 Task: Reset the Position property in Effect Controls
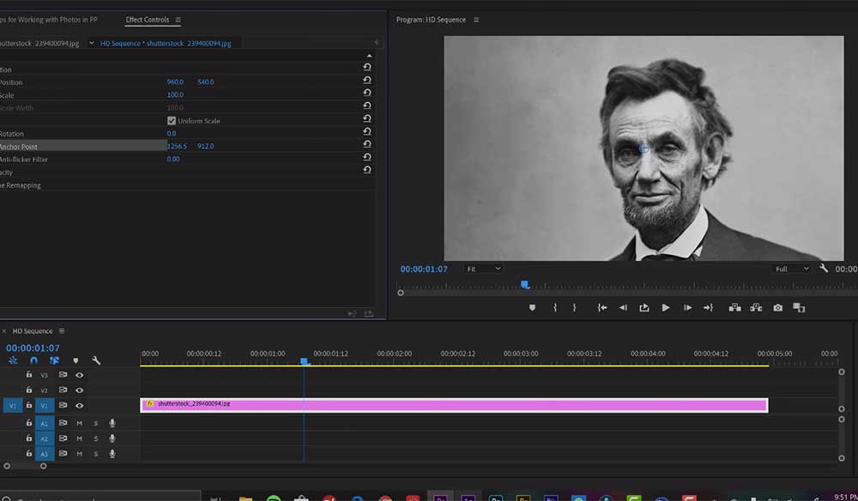(368, 82)
